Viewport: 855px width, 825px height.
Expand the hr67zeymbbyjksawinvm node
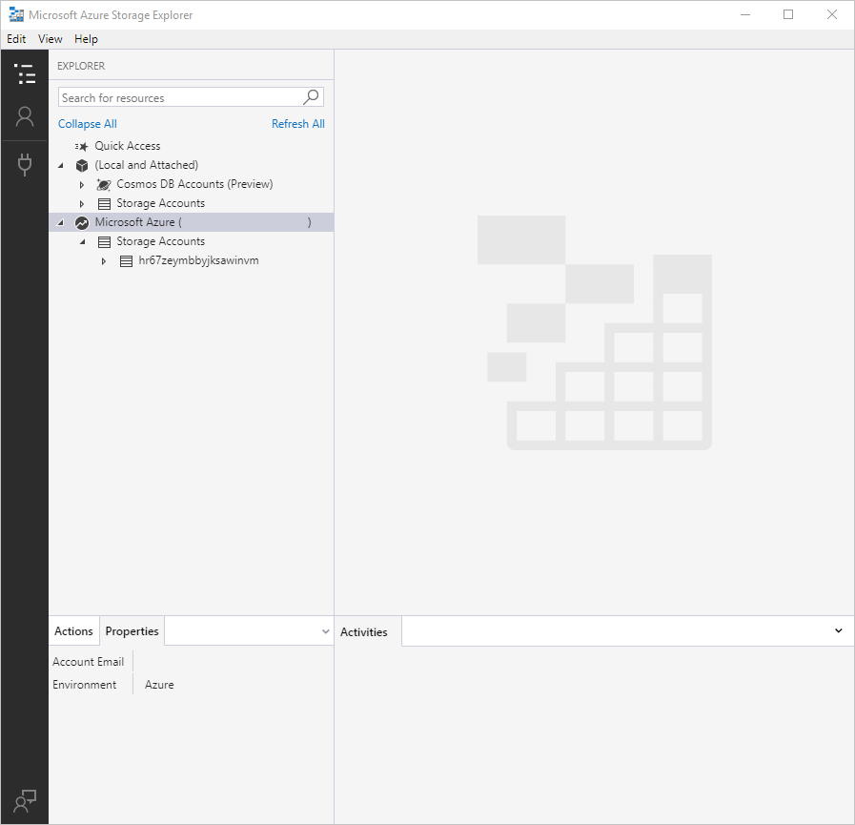(x=104, y=260)
